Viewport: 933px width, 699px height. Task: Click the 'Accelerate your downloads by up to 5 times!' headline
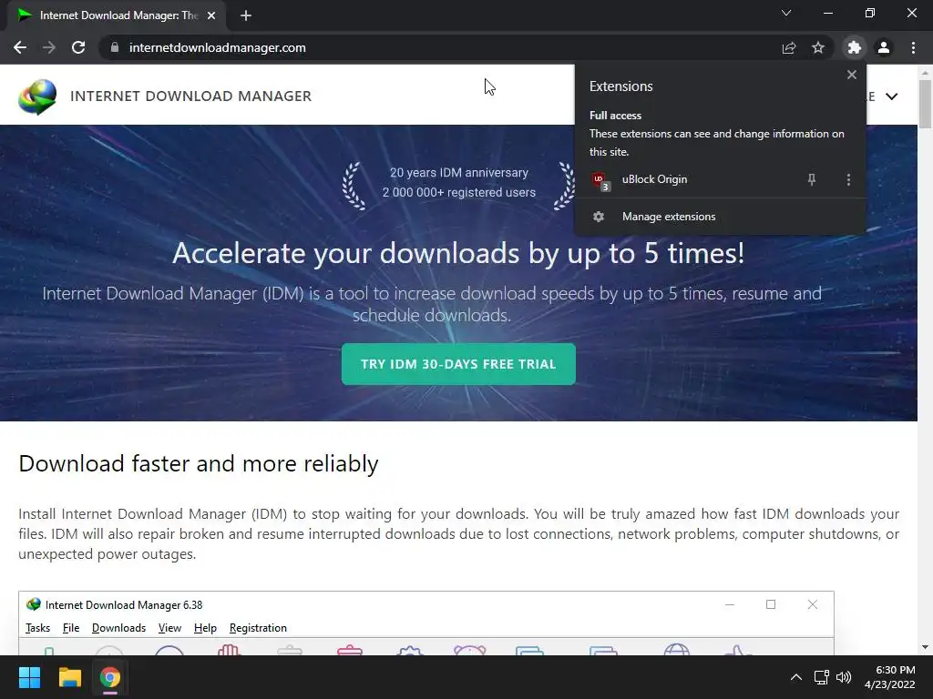tap(458, 253)
